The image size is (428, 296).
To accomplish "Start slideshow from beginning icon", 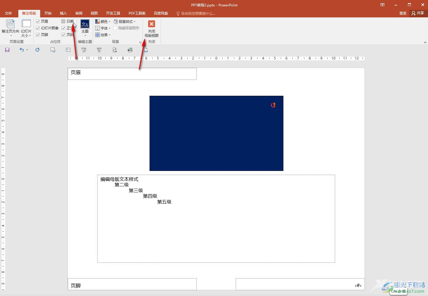I will click(x=84, y=50).
